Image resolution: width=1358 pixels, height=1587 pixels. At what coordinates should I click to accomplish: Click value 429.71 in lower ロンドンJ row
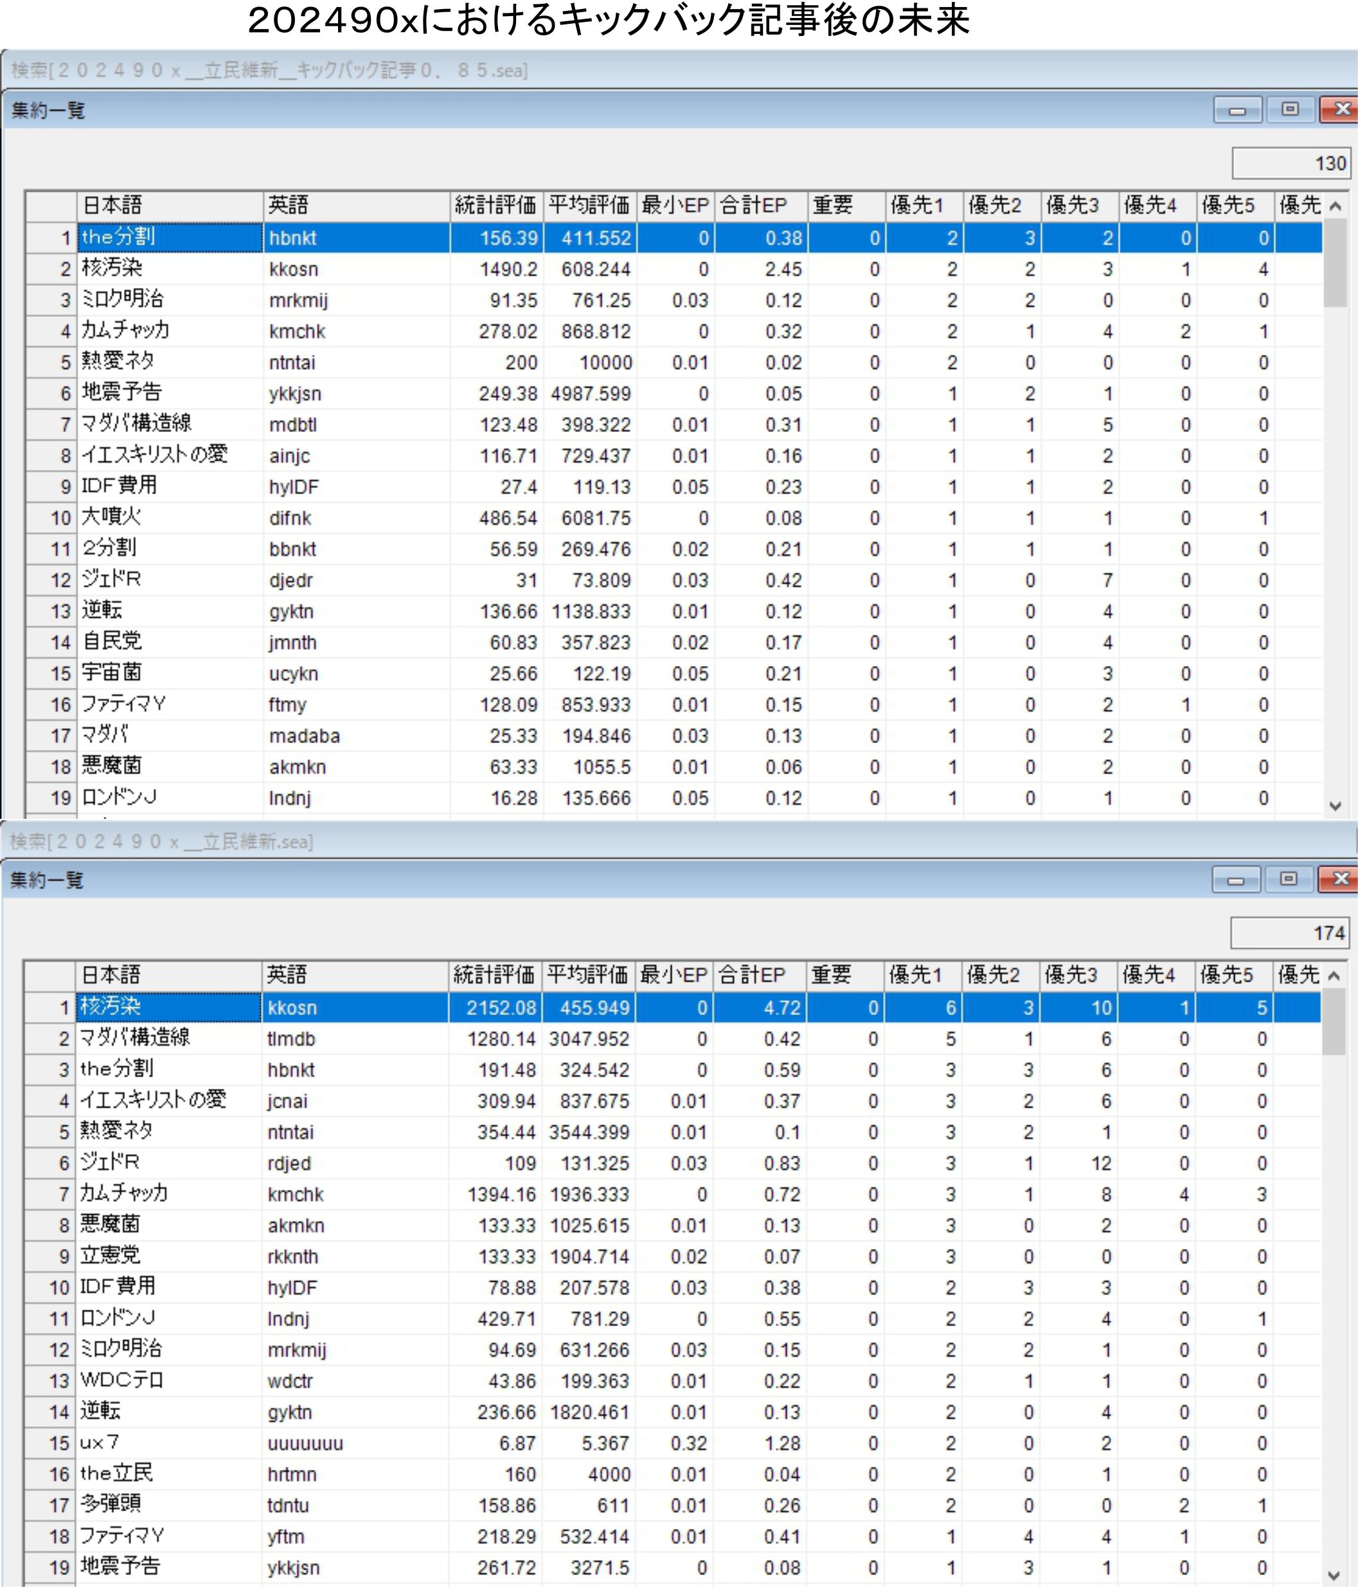[x=506, y=1318]
